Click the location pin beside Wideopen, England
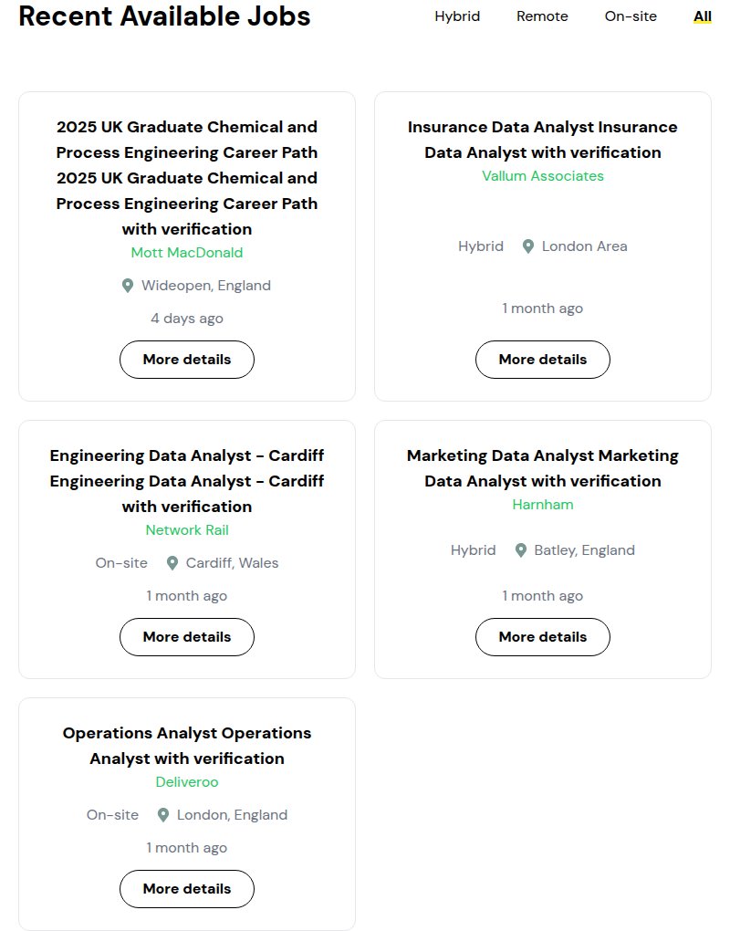730x931 pixels. [127, 286]
